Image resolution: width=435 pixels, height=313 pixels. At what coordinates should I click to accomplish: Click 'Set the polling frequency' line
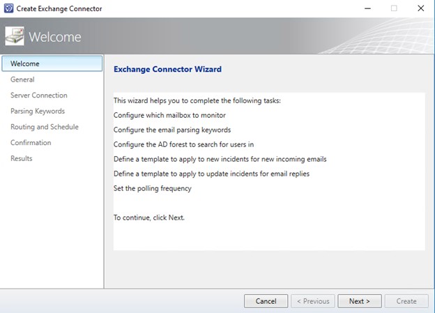(x=152, y=188)
